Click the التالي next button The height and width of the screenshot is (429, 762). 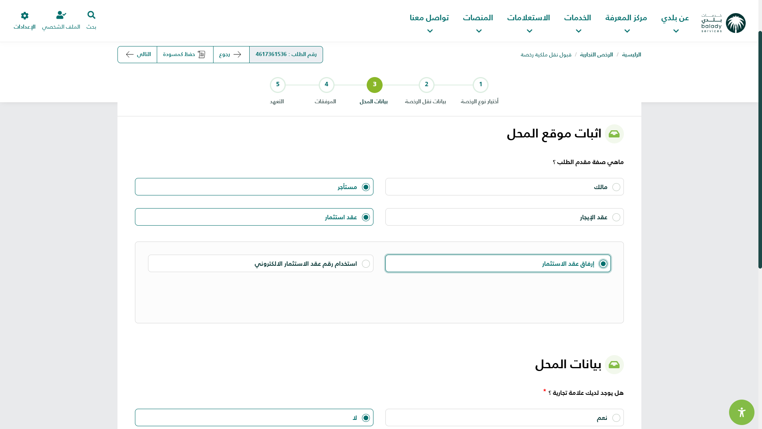point(138,54)
